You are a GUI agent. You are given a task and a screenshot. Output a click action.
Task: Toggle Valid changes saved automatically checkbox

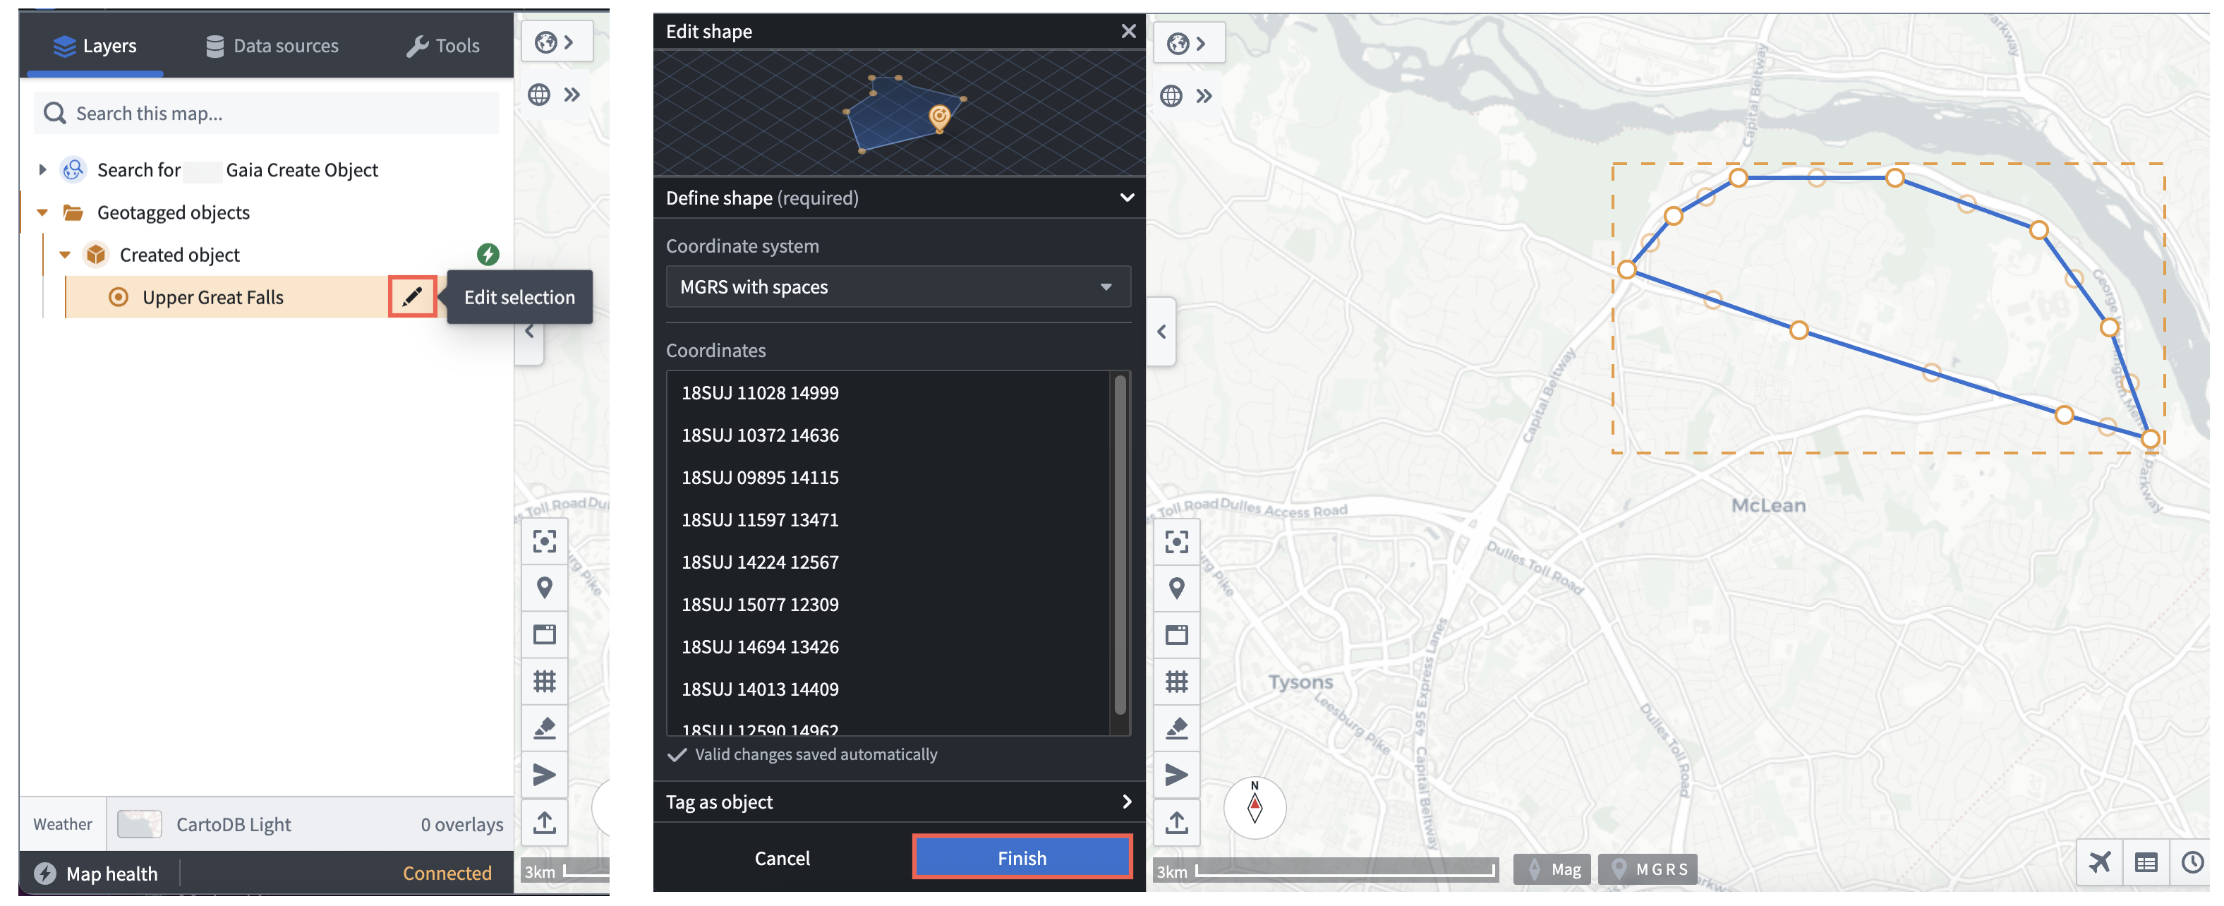[676, 754]
